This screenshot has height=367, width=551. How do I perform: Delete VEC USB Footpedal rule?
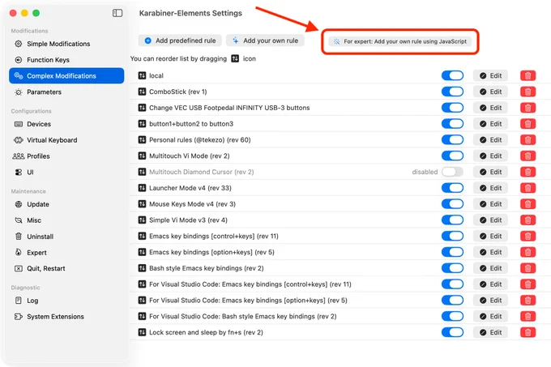(x=528, y=108)
